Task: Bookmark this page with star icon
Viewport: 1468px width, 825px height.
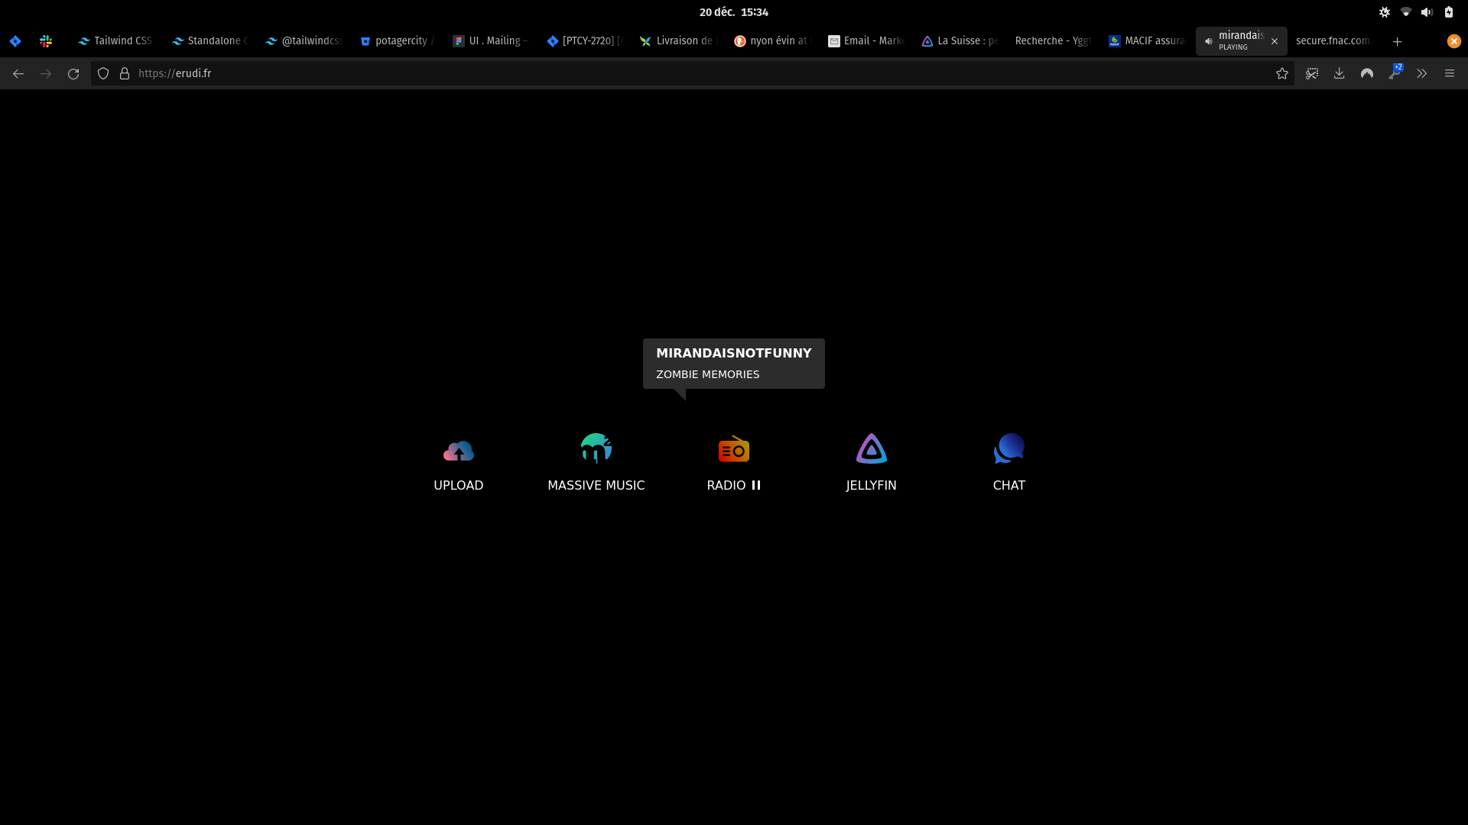Action: 1282,73
